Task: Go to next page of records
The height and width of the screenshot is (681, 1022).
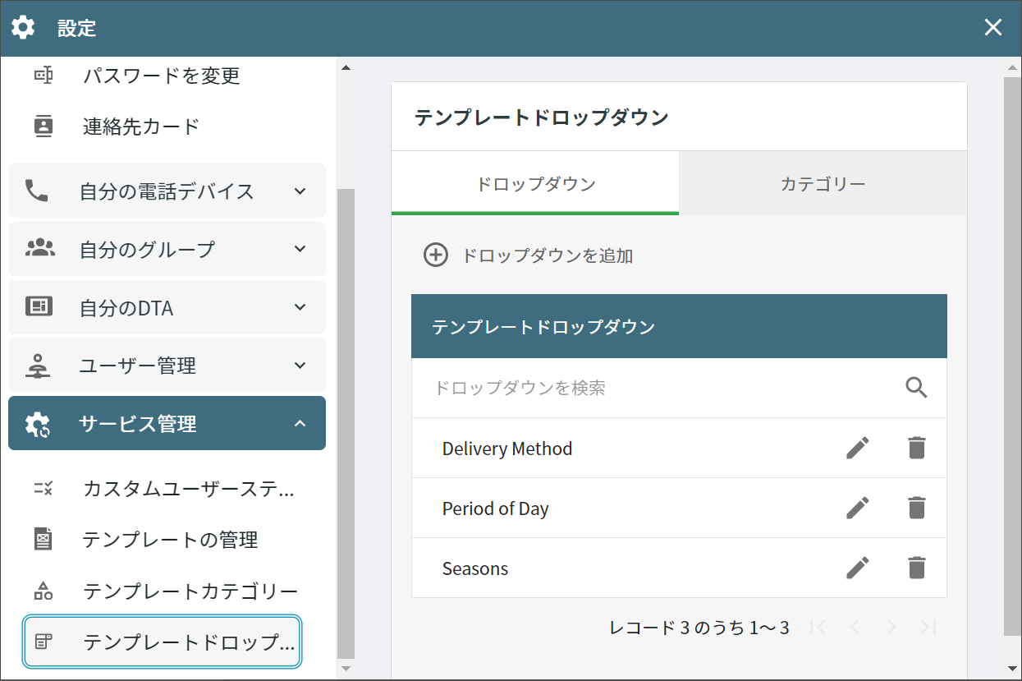Action: pos(891,628)
